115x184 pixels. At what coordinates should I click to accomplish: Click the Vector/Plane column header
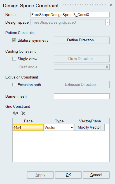tap(90, 121)
